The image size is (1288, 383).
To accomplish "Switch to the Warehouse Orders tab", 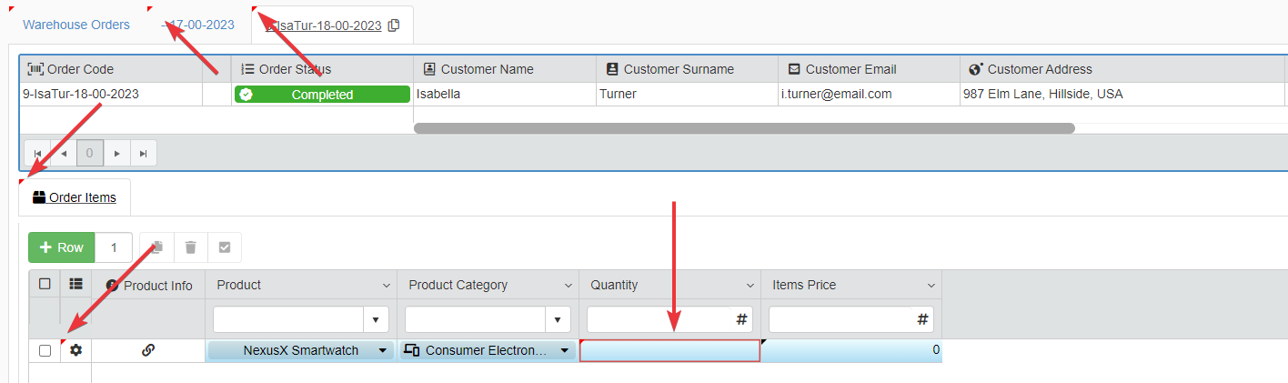I will (x=76, y=25).
